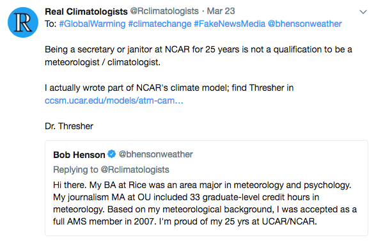Open the Real Climatologists profile avatar
The height and width of the screenshot is (245, 376).
click(23, 22)
